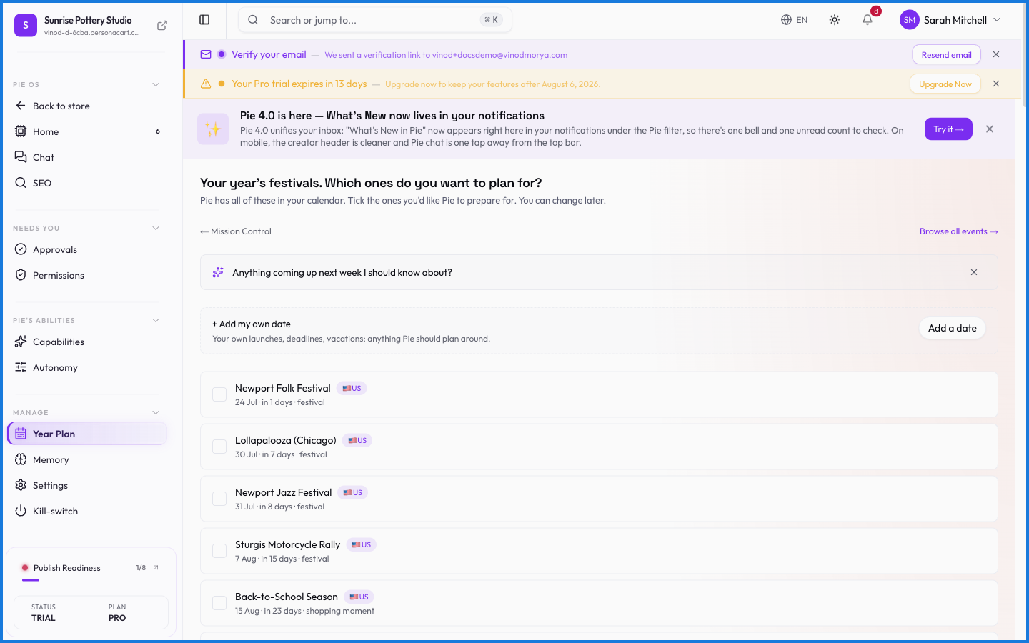Go Back to store
This screenshot has width=1029, height=643.
click(87, 106)
